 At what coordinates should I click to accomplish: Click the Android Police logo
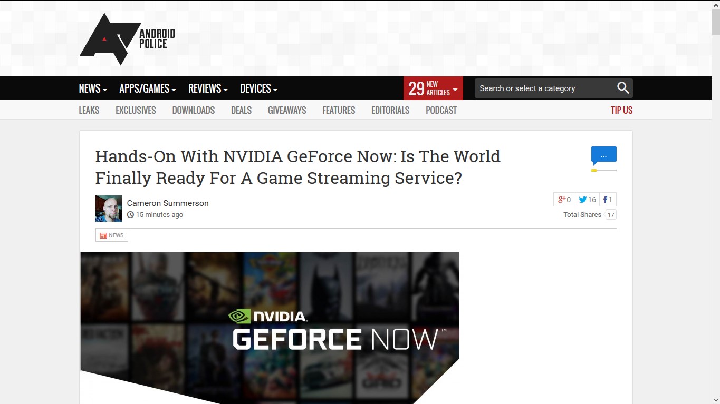(127, 39)
